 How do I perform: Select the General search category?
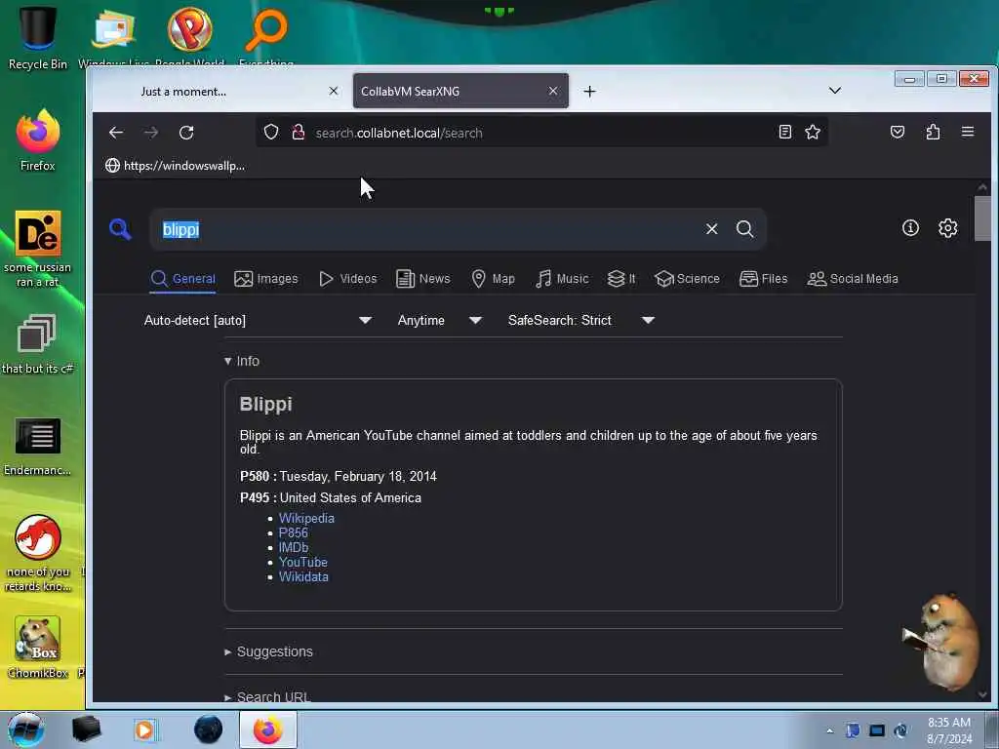point(182,279)
